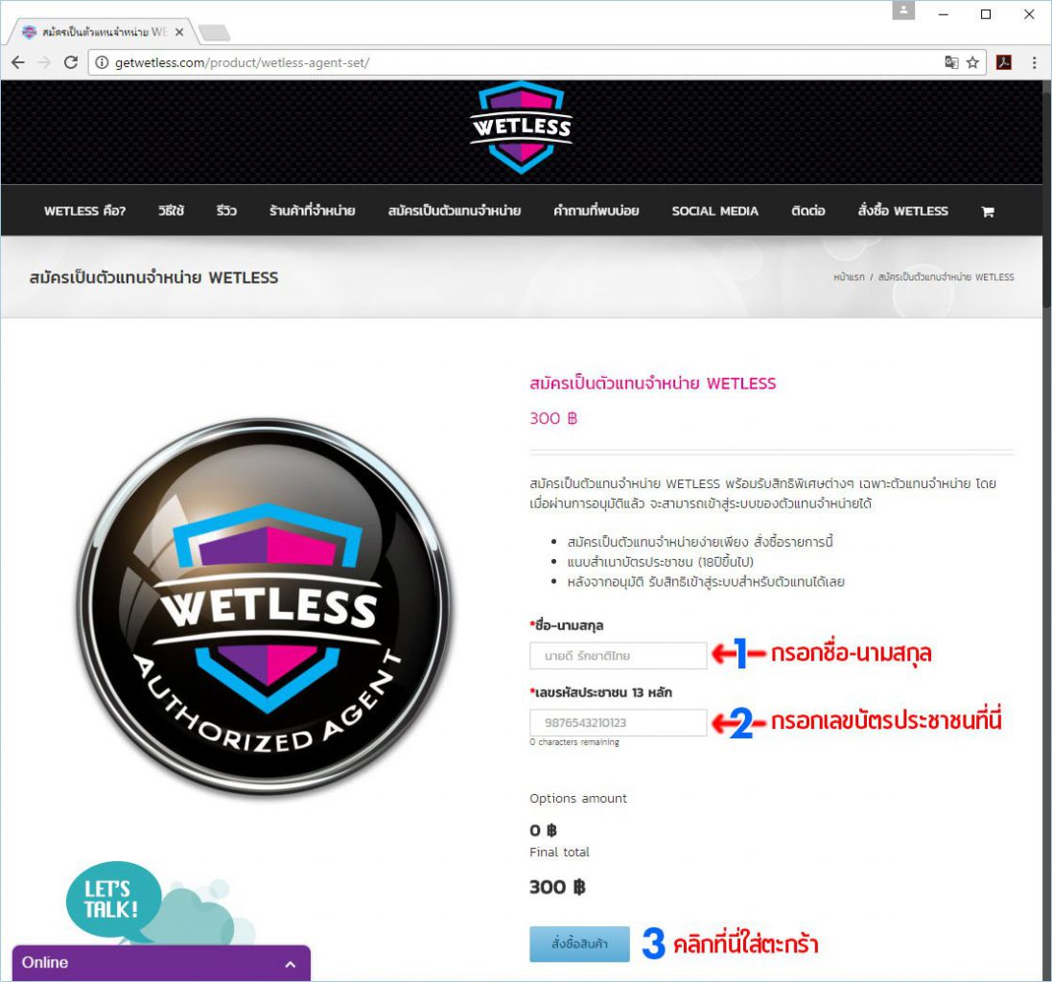Viewport: 1052px width, 982px height.
Task: Open Chrome three-dot menu
Action: [x=1034, y=62]
